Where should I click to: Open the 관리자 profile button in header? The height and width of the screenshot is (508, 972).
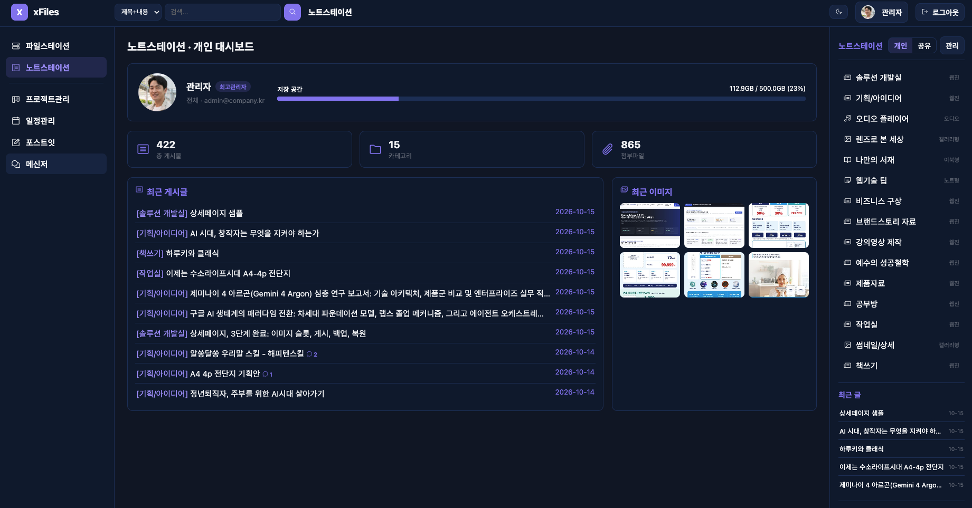[x=881, y=12]
